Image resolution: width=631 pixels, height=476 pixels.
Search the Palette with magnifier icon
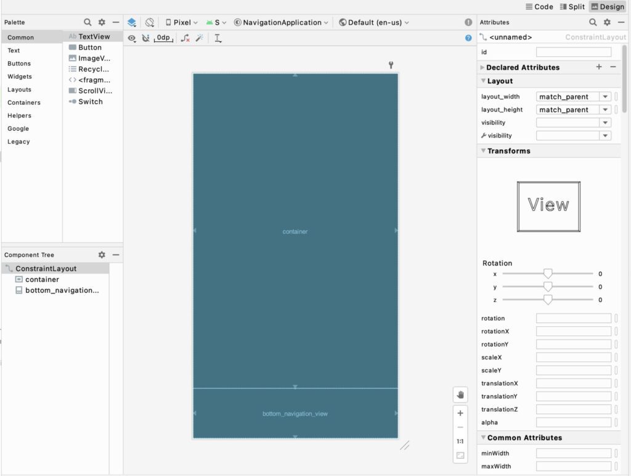[88, 22]
